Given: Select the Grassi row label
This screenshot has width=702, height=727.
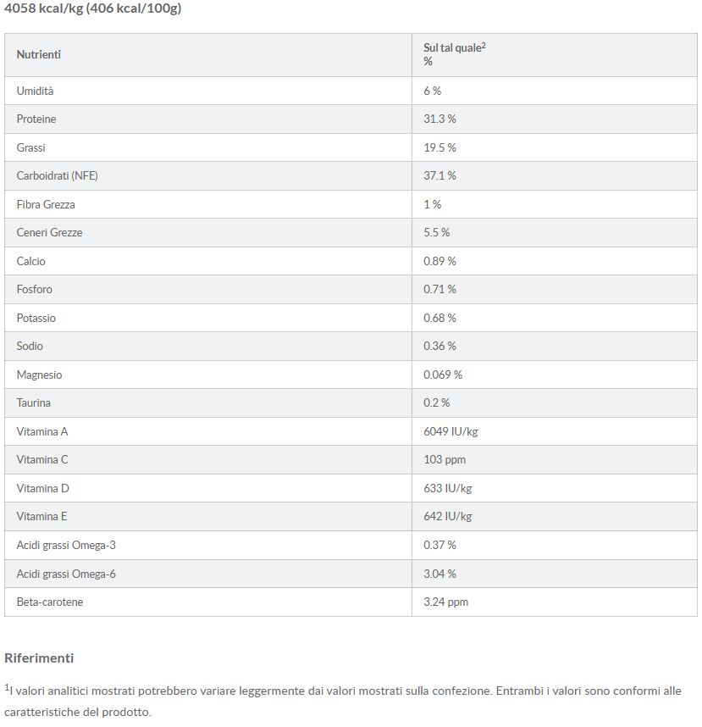Looking at the screenshot, I should [x=31, y=148].
